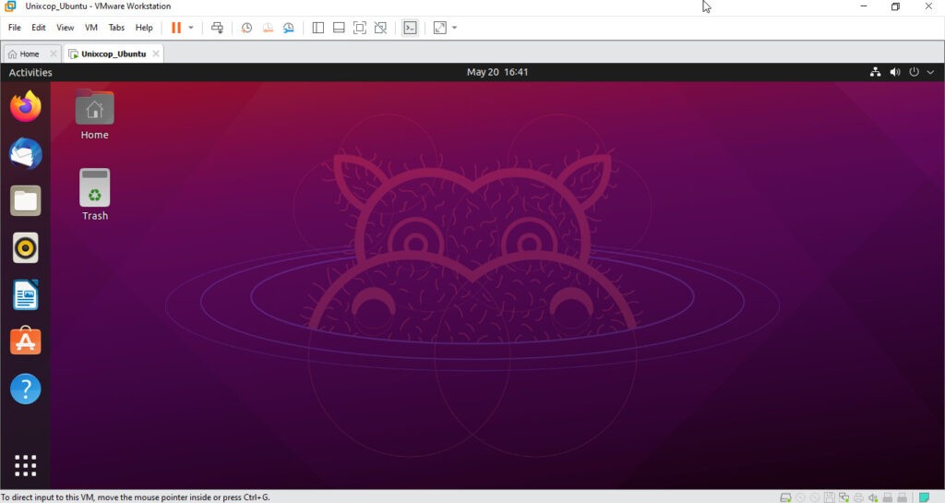Viewport: 945px width, 503px height.
Task: Launch Thunderbird Mail from the dock
Action: coord(25,153)
